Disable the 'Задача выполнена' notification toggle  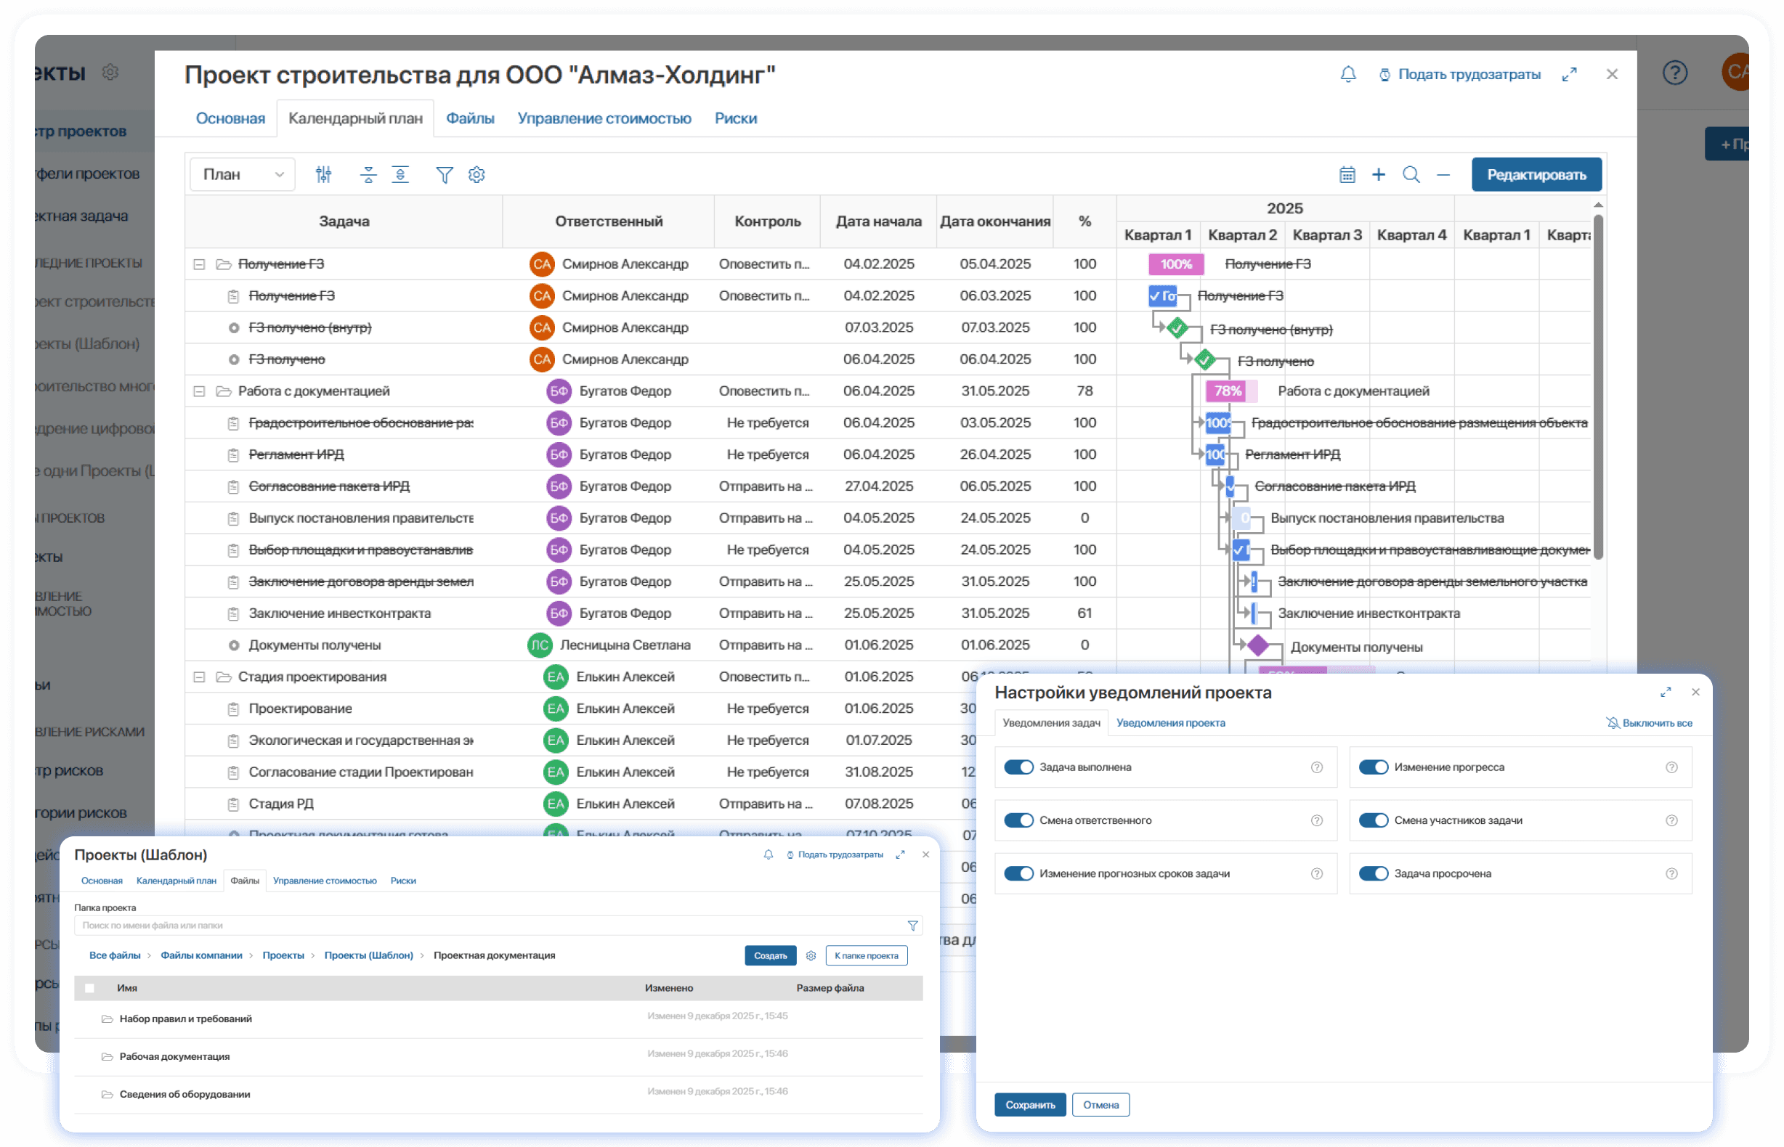[1018, 767]
